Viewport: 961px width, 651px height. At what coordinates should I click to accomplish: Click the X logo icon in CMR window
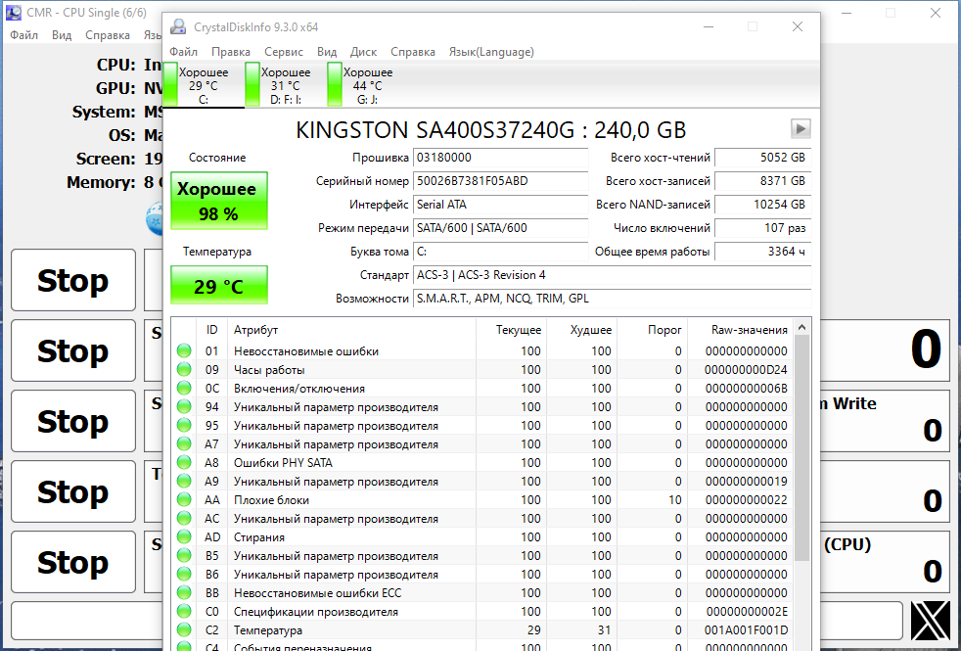[x=930, y=621]
